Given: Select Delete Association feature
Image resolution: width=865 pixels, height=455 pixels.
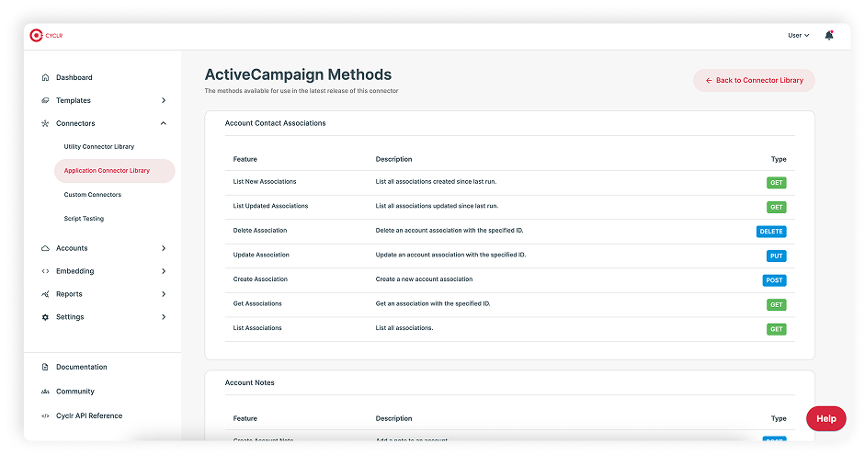Looking at the screenshot, I should point(260,231).
